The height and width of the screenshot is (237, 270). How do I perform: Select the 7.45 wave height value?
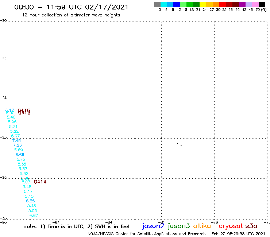pyautogui.click(x=16, y=141)
